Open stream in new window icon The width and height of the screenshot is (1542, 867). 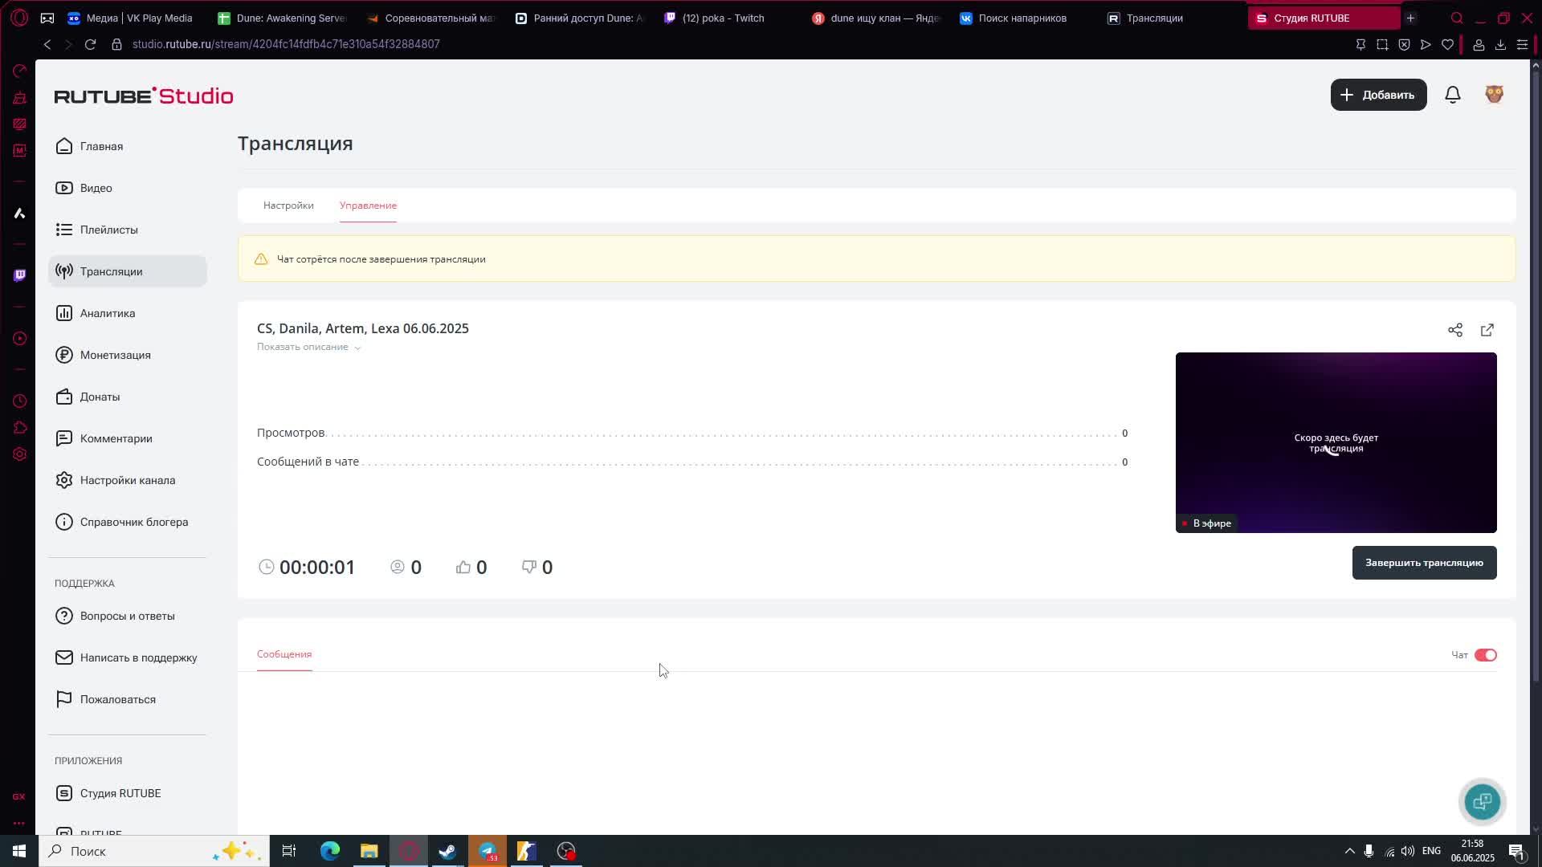tap(1487, 330)
